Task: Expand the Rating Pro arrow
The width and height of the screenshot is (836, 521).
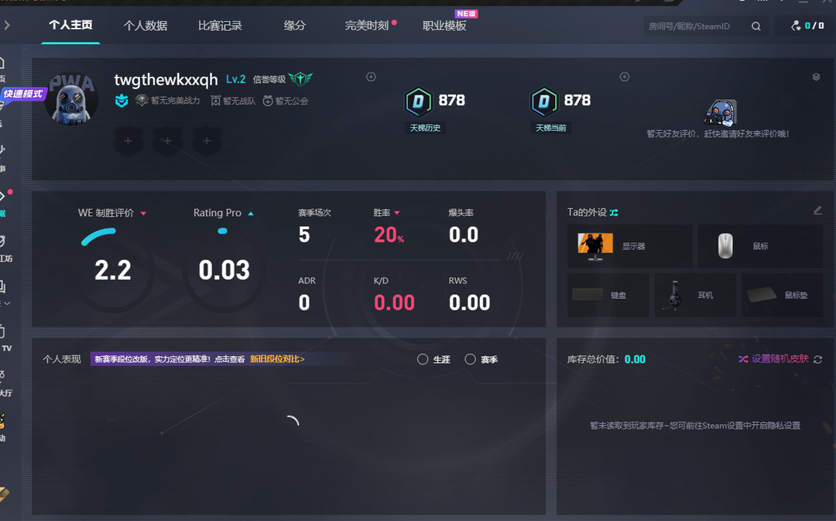Action: click(251, 213)
